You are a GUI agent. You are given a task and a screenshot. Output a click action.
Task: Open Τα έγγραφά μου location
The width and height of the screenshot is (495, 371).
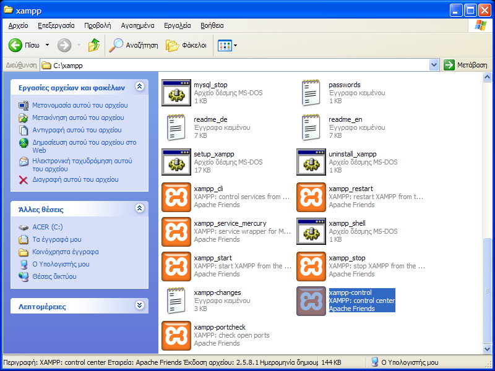pyautogui.click(x=57, y=239)
